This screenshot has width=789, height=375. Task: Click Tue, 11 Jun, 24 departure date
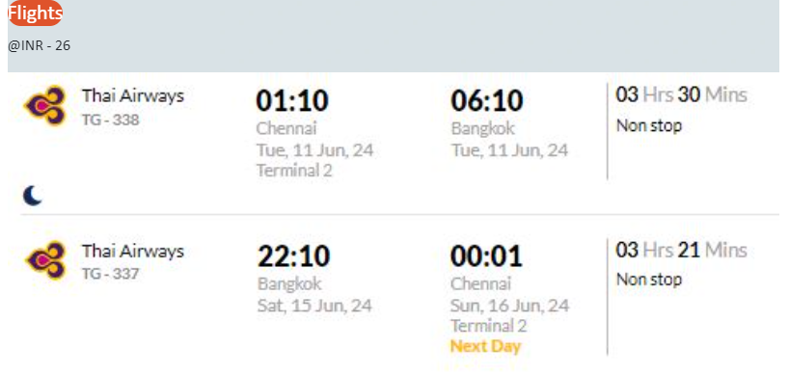tap(315, 149)
